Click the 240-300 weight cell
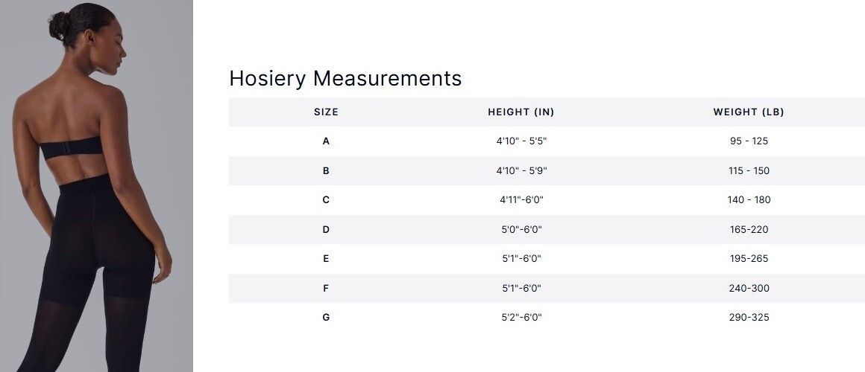865x372 pixels. pyautogui.click(x=749, y=289)
